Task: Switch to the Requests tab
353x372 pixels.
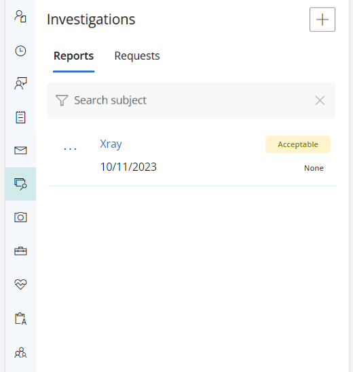Action: click(x=137, y=56)
